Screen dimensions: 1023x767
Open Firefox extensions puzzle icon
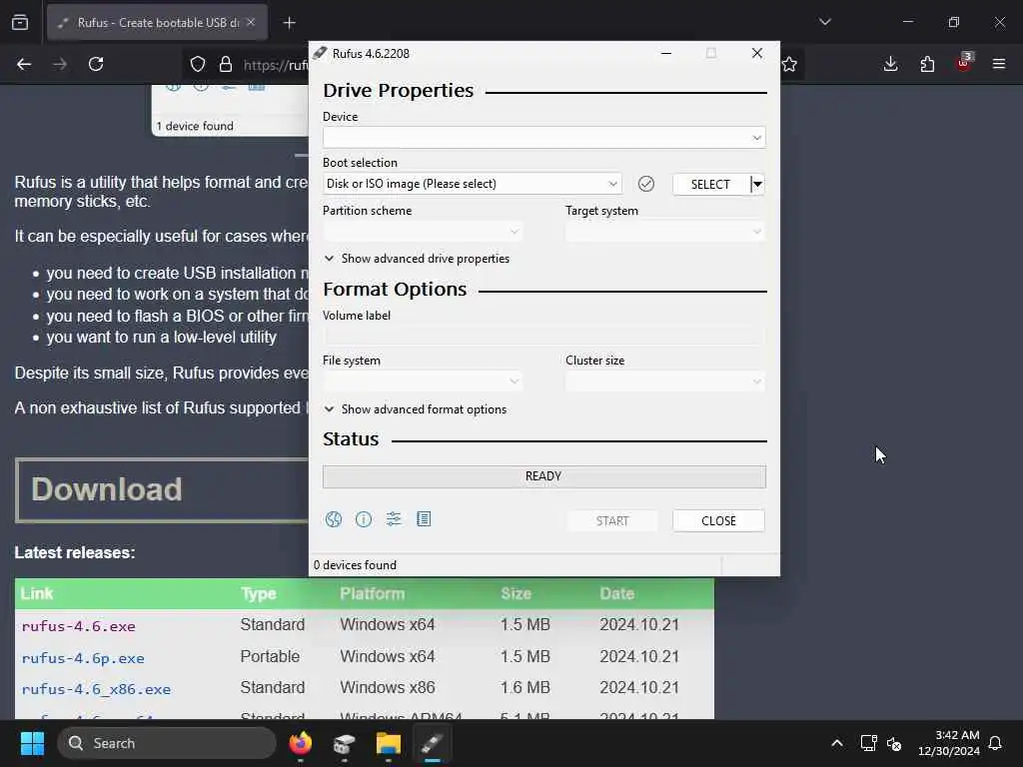pos(927,64)
